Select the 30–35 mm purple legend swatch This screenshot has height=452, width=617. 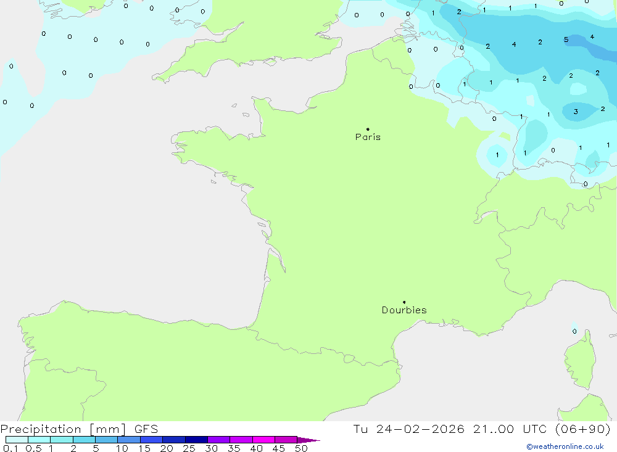219,440
